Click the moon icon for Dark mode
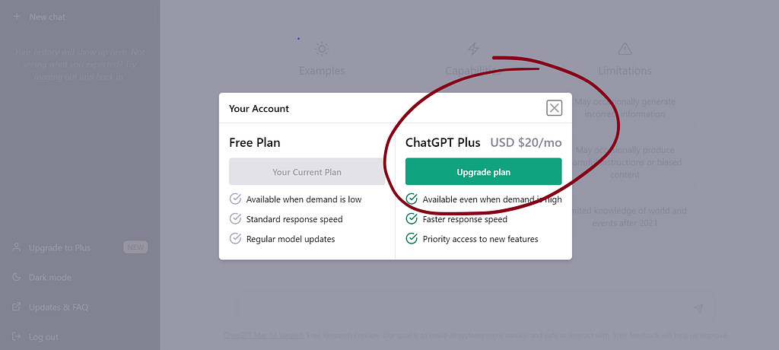779x350 pixels. [x=17, y=277]
